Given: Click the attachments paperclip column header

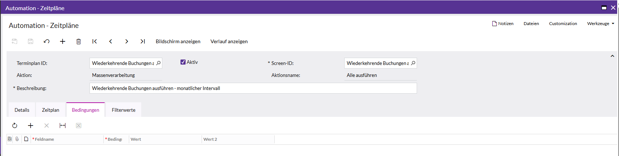Looking at the screenshot, I should pos(17,139).
